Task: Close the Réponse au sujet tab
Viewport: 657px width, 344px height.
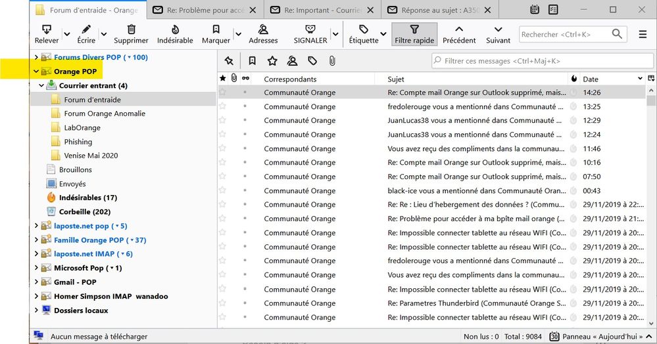Action: pos(488,10)
